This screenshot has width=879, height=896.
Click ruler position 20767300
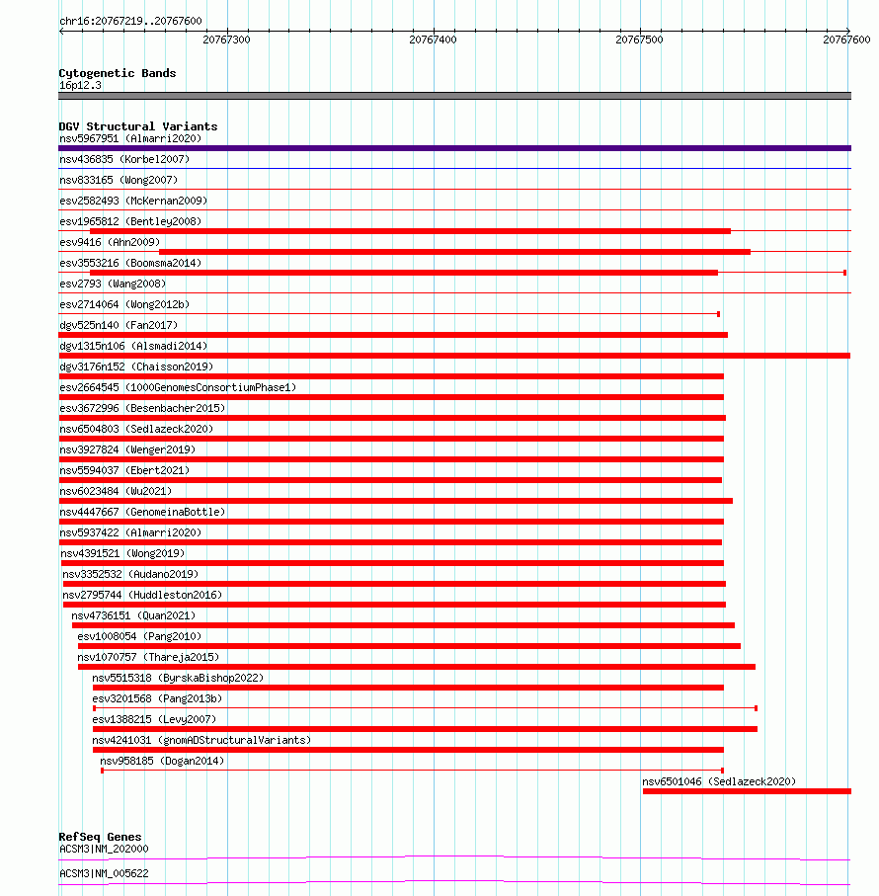tap(227, 40)
